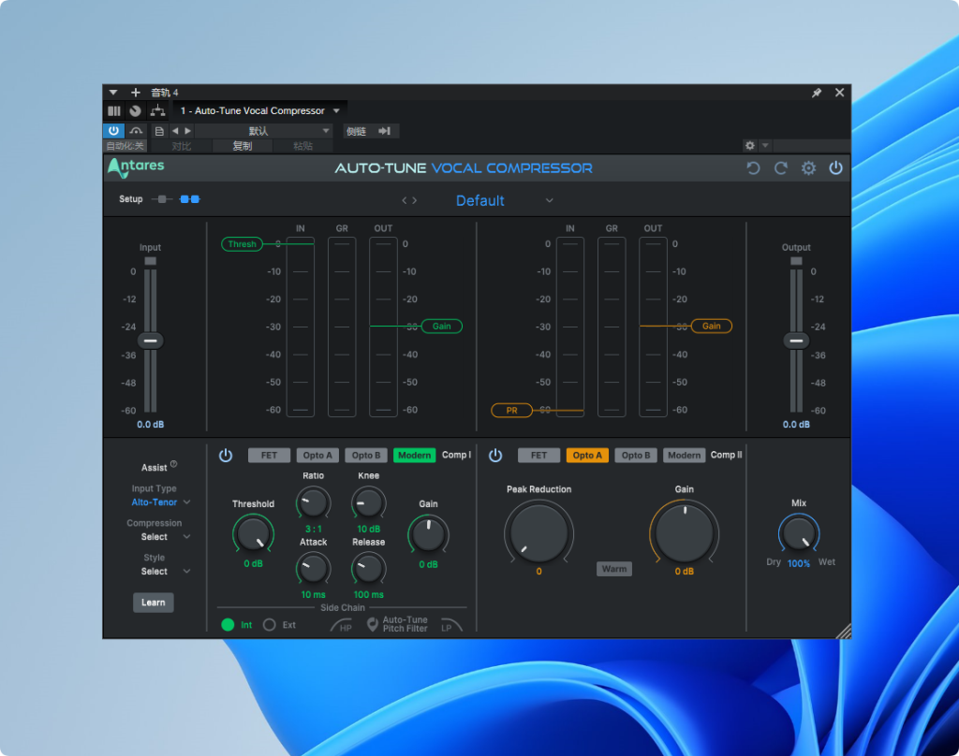Screen dimensions: 959x756
Task: Pin the plugin window
Action: pos(817,93)
